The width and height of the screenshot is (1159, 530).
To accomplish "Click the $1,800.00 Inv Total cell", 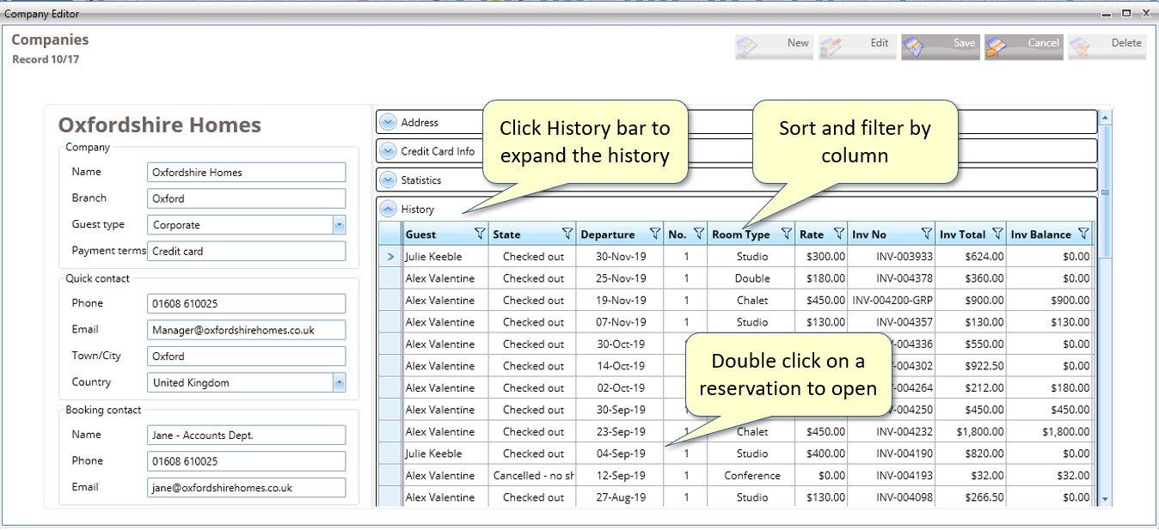I will click(x=972, y=432).
